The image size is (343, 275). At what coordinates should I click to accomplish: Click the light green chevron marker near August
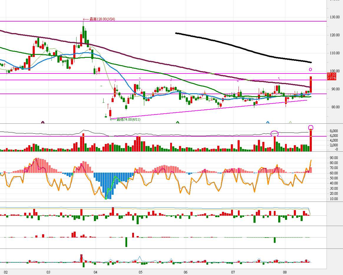290,122
